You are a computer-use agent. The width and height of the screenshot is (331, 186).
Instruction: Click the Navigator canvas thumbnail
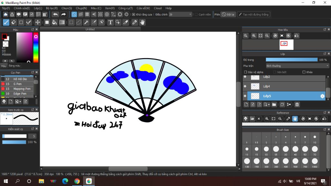pos(286,45)
